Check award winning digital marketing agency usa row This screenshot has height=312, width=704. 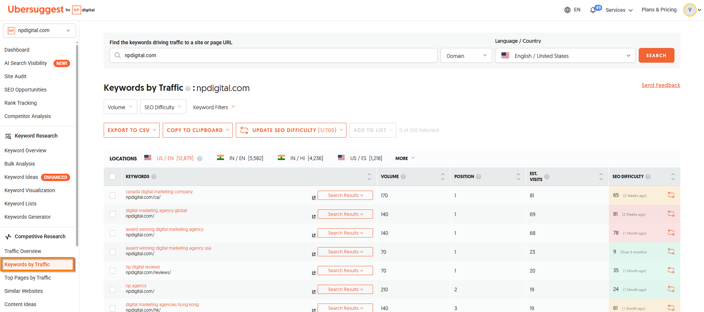click(113, 252)
